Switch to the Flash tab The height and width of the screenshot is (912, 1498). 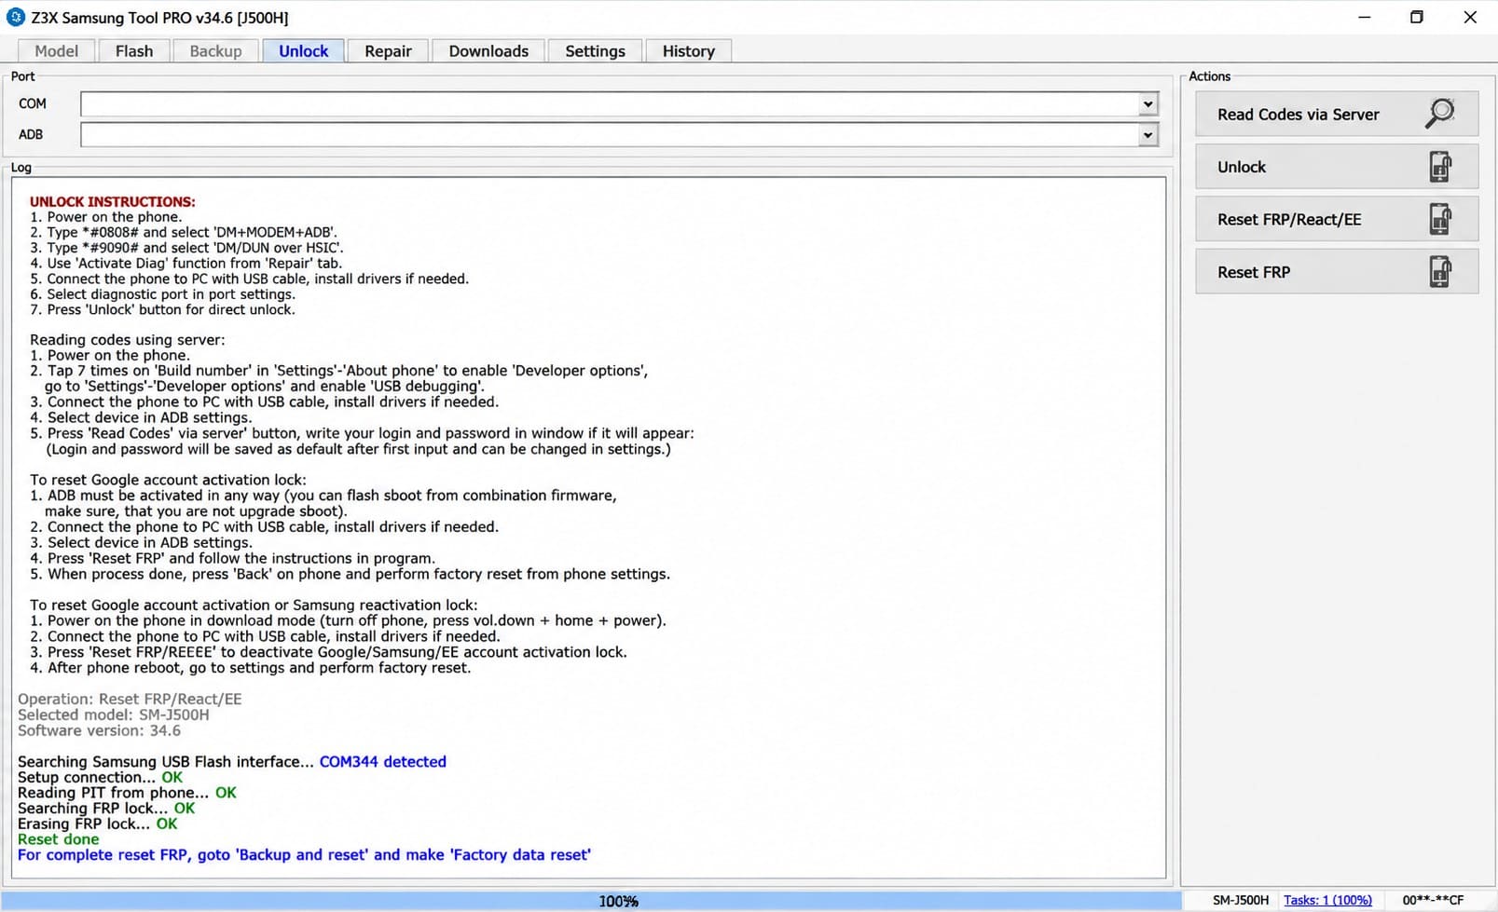point(134,51)
